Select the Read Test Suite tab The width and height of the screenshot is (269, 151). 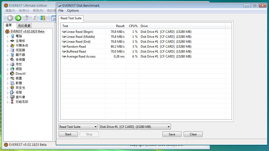click(71, 18)
